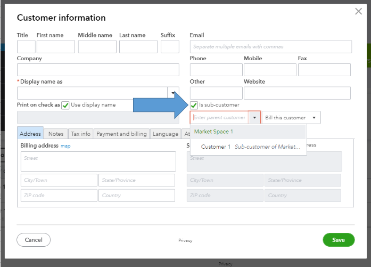The height and width of the screenshot is (267, 371).
Task: Click the Save button
Action: click(339, 240)
